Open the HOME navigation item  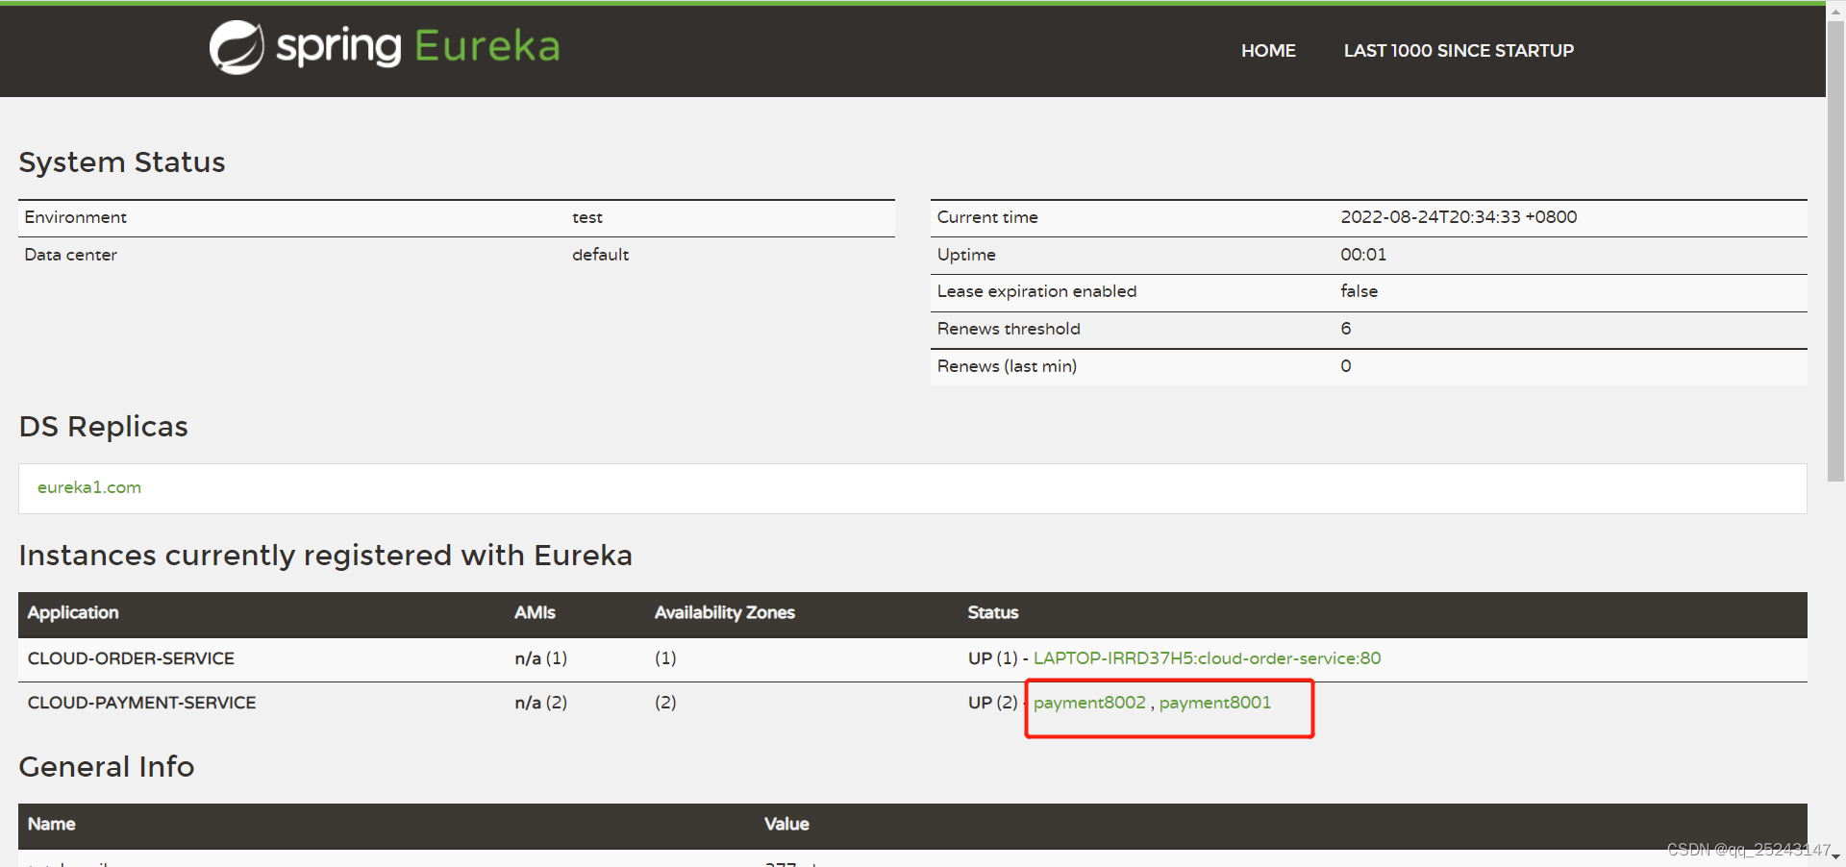click(1268, 51)
